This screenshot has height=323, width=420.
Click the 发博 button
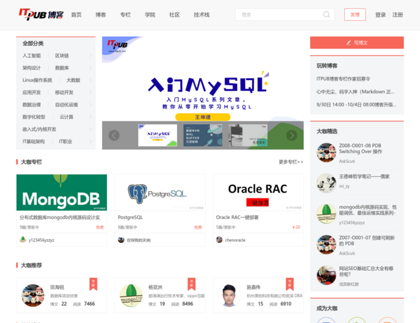pos(355,14)
